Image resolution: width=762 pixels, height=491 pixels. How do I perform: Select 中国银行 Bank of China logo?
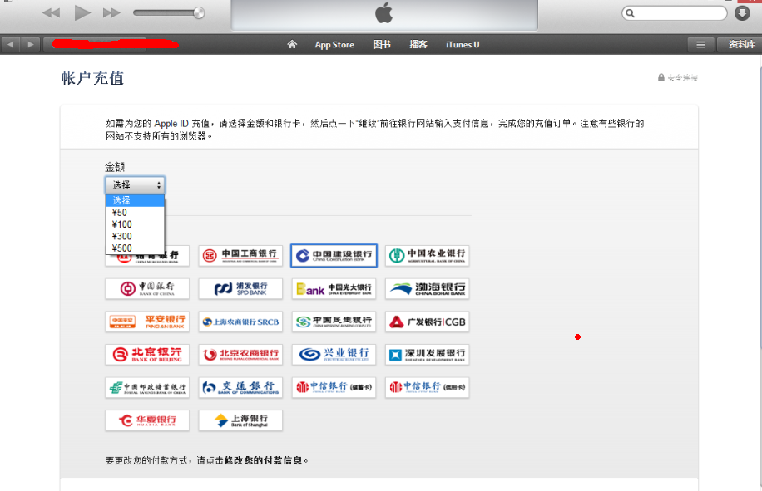coord(147,288)
